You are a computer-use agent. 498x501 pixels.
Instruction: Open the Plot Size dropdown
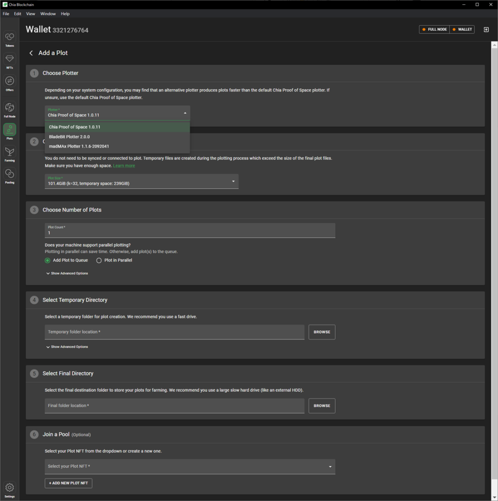[141, 182]
